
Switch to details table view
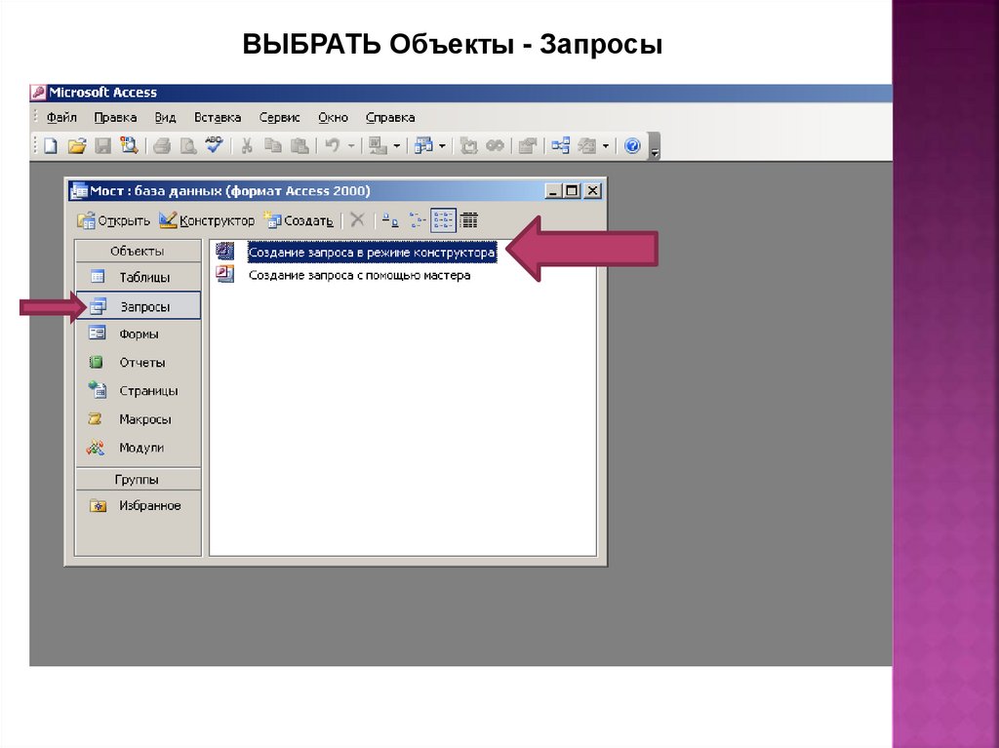tap(468, 220)
